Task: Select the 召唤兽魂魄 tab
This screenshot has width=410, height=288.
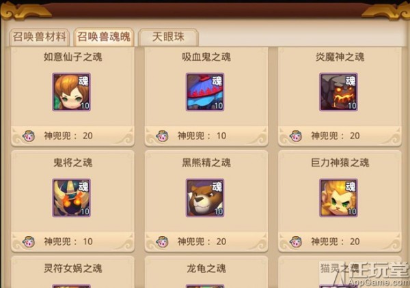Action: (x=104, y=37)
